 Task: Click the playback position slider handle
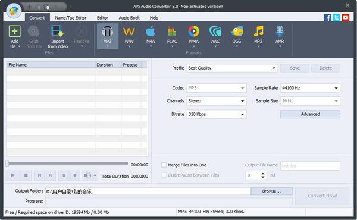[7, 164]
